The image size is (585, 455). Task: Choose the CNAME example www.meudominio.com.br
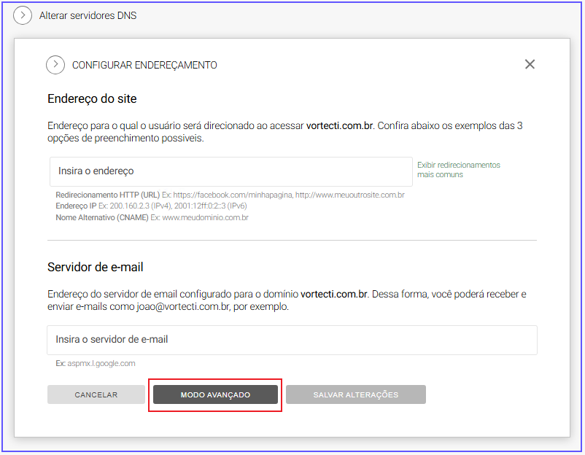click(x=205, y=217)
